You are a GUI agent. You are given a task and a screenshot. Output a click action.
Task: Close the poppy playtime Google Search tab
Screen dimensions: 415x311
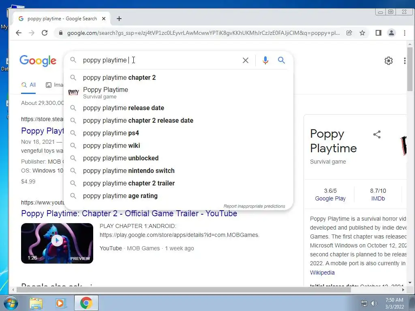point(104,19)
